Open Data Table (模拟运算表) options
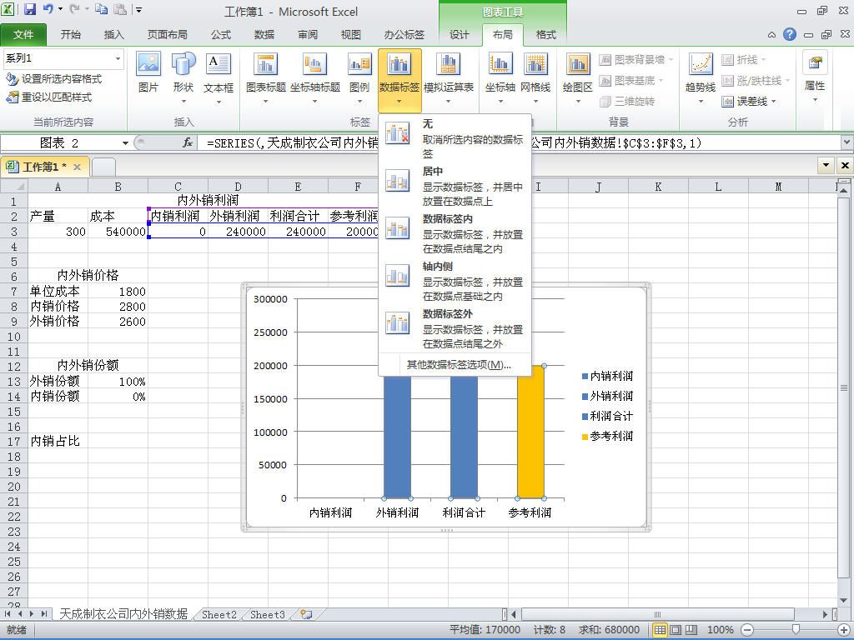Screen dimensions: 854x640 click(x=448, y=76)
